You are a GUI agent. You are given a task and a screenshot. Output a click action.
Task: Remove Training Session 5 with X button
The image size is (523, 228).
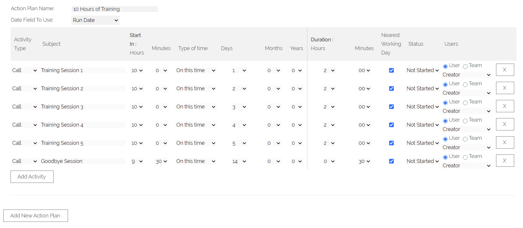click(505, 142)
